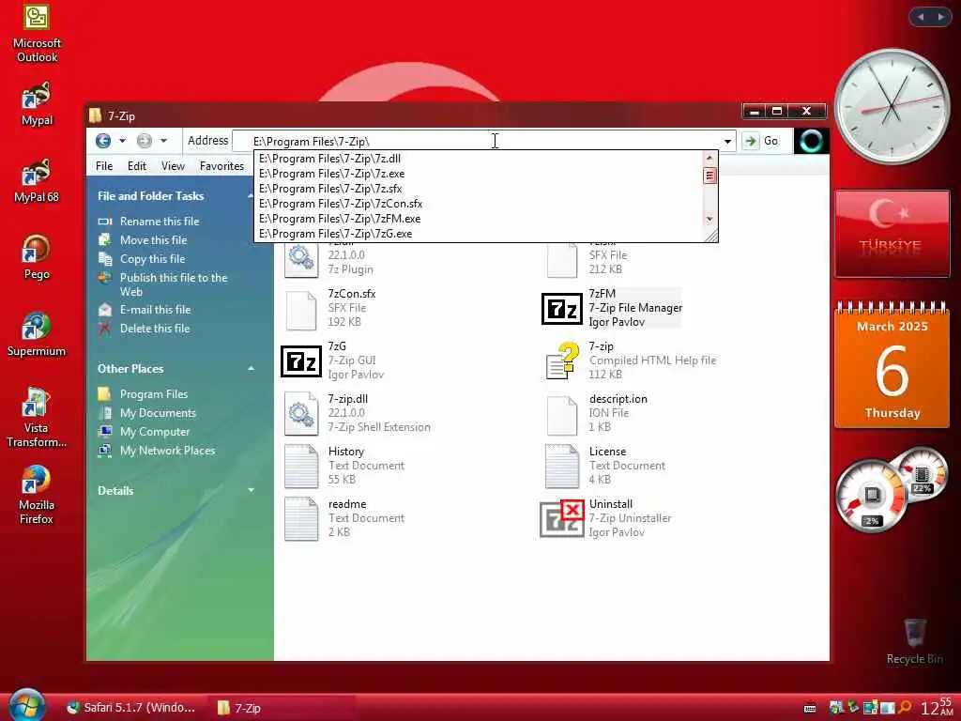Open the Edit menu
The image size is (961, 721).
[137, 166]
